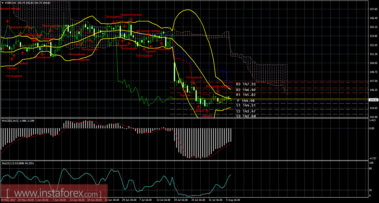This screenshot has height=203, width=379.
Task: Select the R3 147.33 pivot label
Action: coord(246,84)
